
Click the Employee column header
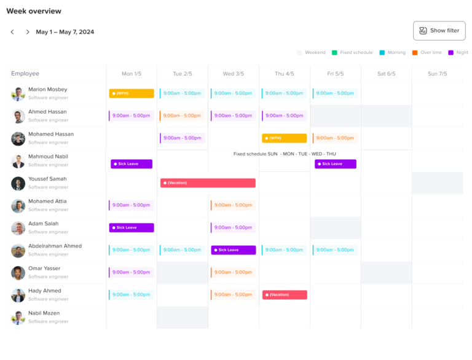click(25, 74)
